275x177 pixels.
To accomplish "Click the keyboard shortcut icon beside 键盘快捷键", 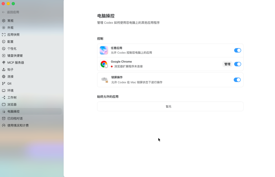I will [4, 56].
